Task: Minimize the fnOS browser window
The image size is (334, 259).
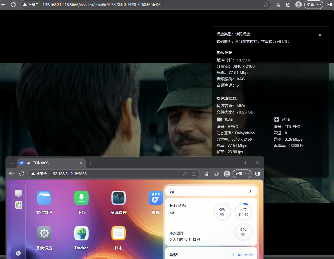Action: click(x=231, y=162)
